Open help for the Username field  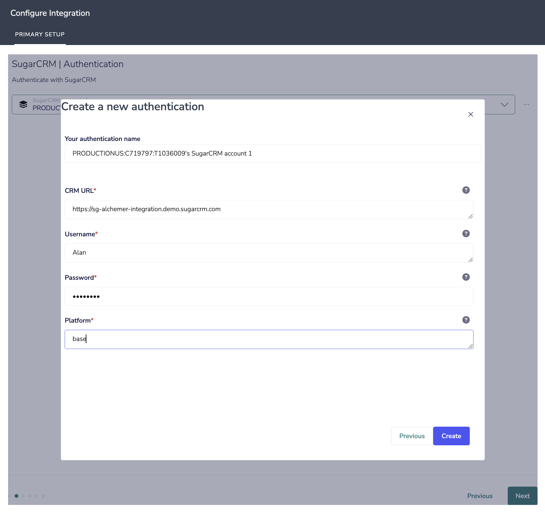click(x=466, y=234)
